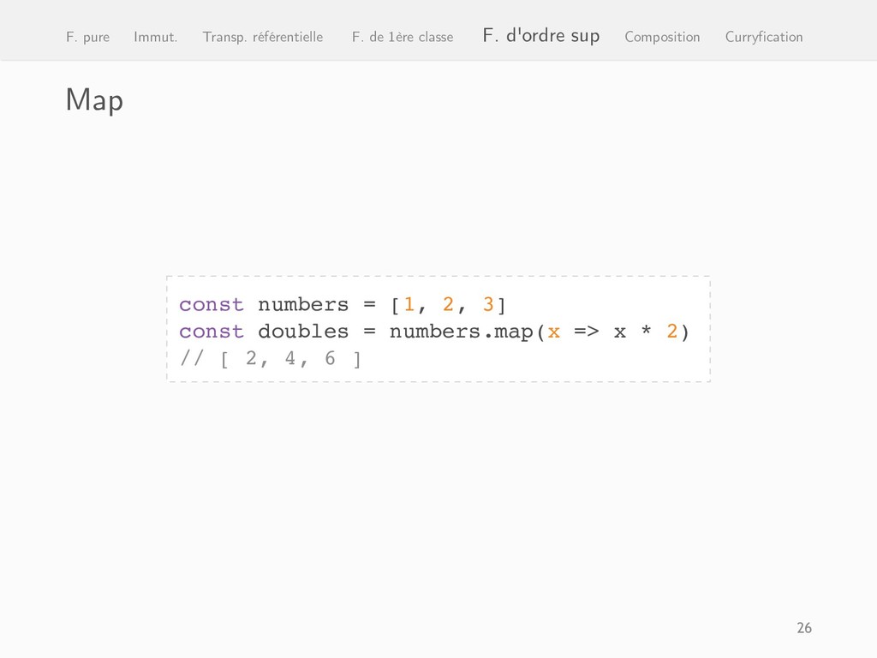The width and height of the screenshot is (877, 658).
Task: Click the first code line declaring numbers
Action: click(343, 304)
